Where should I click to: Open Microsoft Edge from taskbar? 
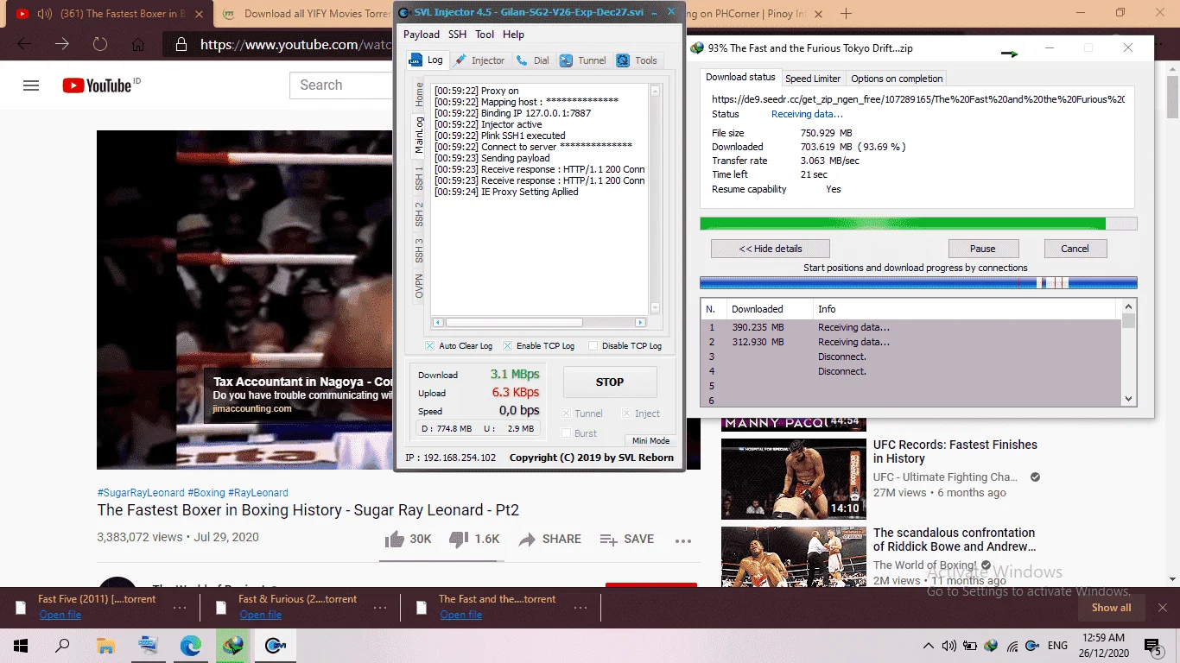[190, 645]
